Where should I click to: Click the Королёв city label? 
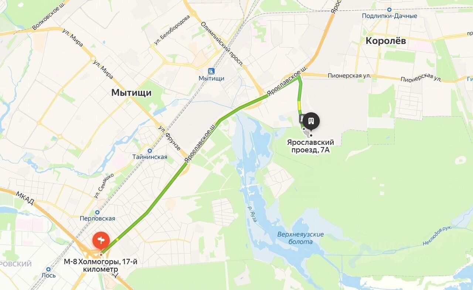click(x=386, y=41)
